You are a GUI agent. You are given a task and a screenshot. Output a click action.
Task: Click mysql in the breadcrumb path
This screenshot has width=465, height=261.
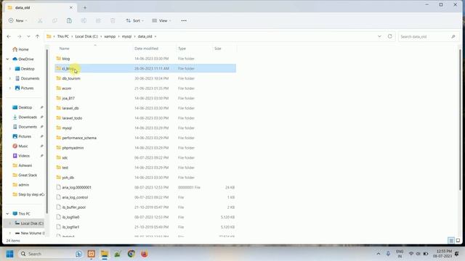point(126,36)
